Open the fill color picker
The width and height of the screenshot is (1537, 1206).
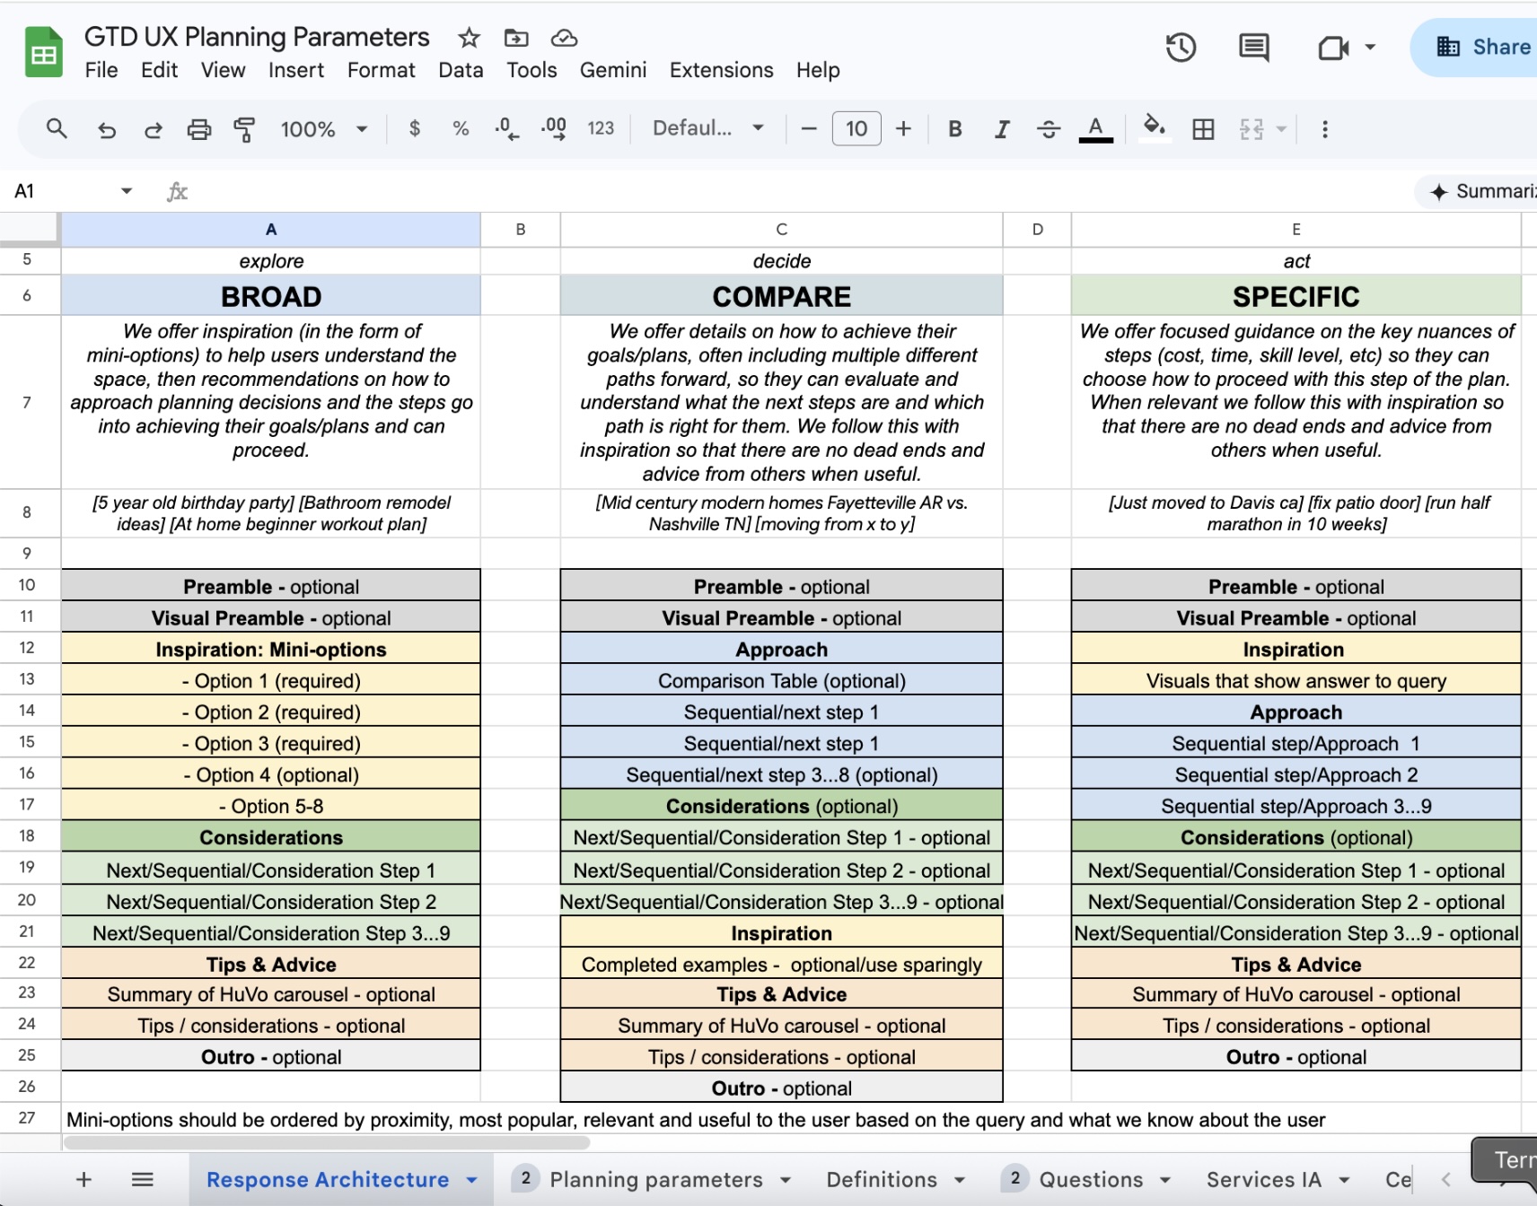point(1155,128)
